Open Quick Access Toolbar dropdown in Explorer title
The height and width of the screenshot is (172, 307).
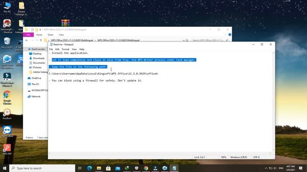tap(40, 30)
